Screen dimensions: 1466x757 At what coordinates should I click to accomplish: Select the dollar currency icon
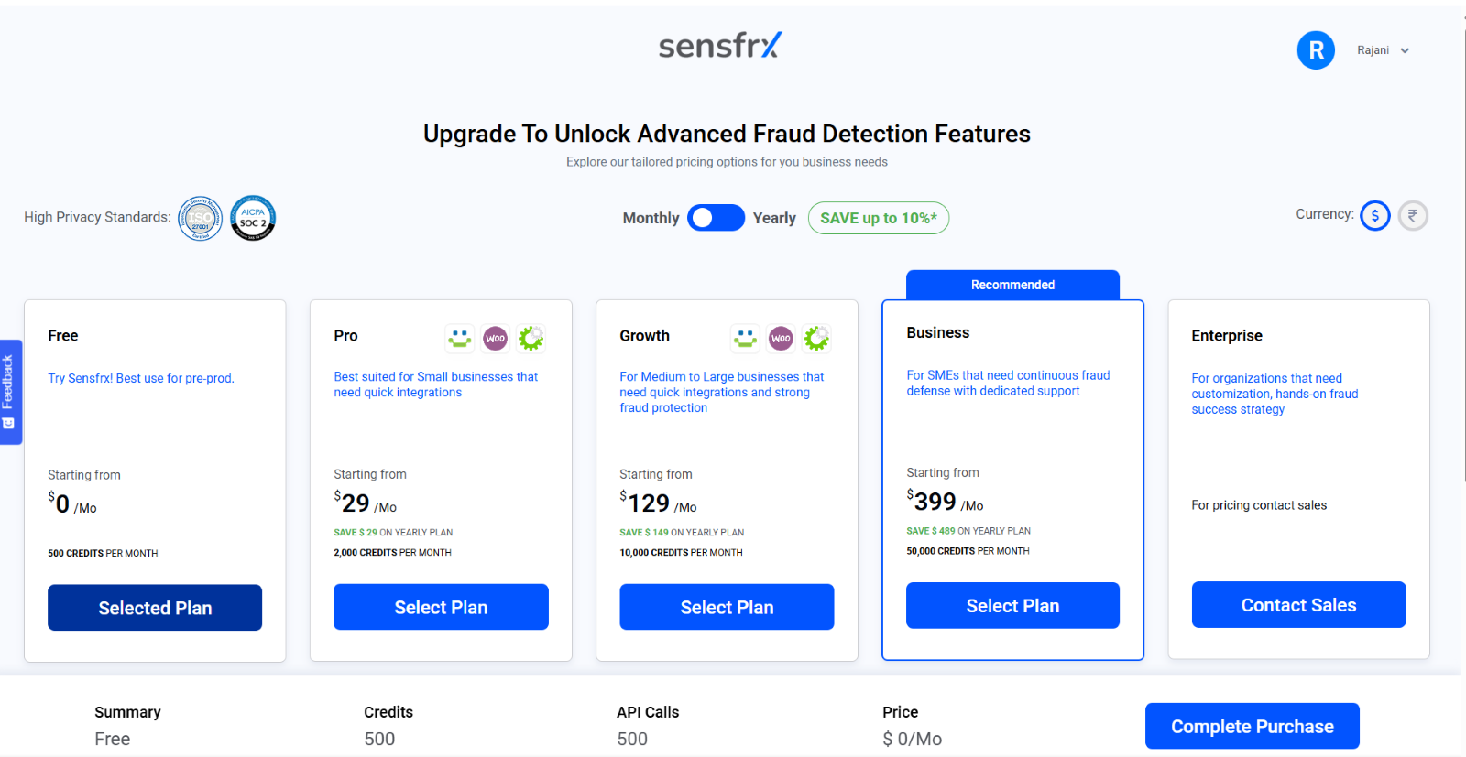pyautogui.click(x=1375, y=216)
